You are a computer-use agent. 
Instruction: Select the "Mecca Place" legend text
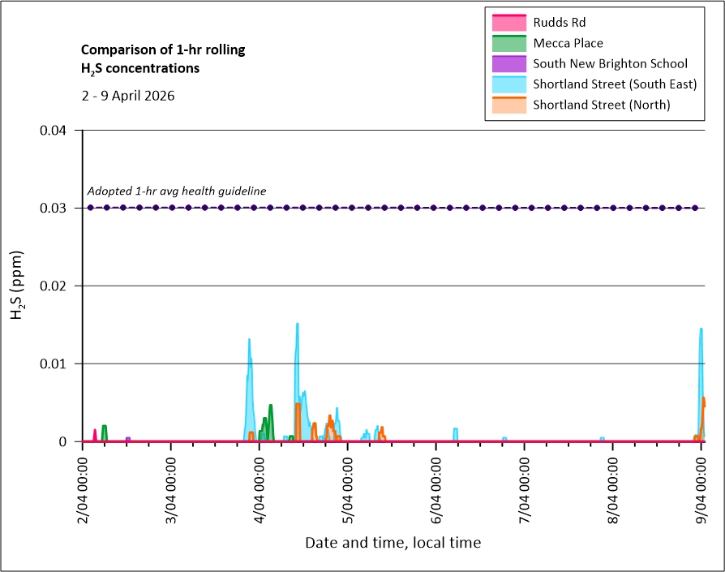click(x=568, y=43)
